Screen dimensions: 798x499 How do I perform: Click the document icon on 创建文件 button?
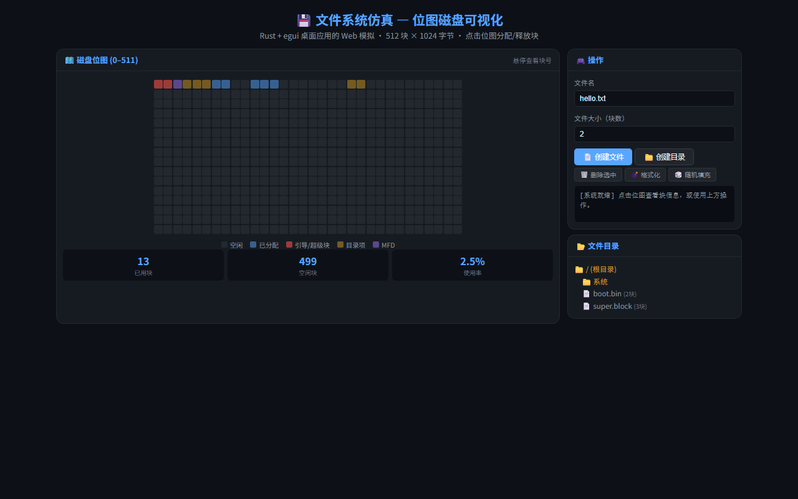[587, 157]
